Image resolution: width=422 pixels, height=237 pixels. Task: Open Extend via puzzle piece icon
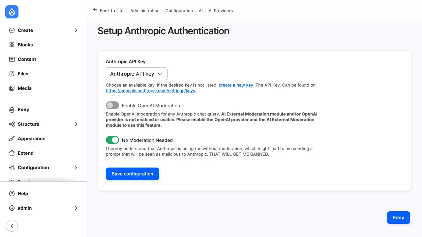click(x=12, y=153)
